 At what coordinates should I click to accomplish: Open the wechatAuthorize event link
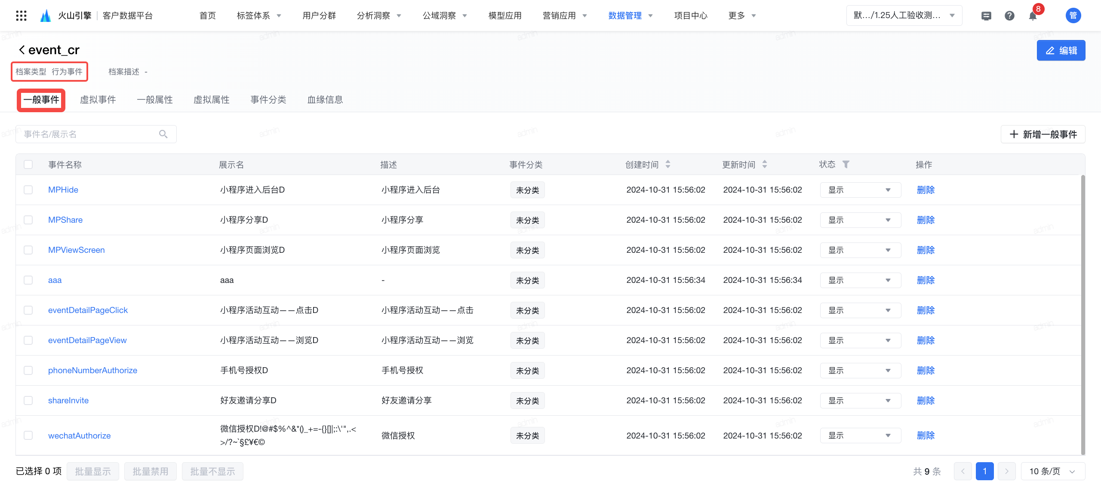79,436
